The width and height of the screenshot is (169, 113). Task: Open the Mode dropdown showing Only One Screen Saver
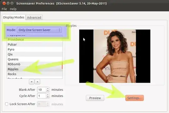coord(39,30)
